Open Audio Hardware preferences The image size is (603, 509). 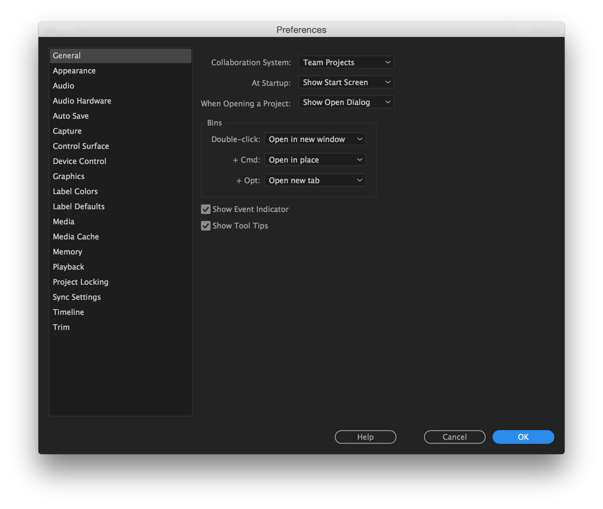[x=120, y=101]
